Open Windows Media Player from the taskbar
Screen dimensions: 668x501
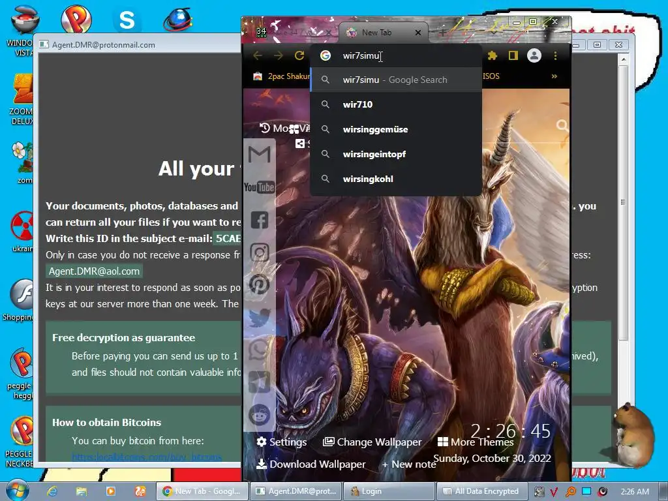click(x=111, y=491)
